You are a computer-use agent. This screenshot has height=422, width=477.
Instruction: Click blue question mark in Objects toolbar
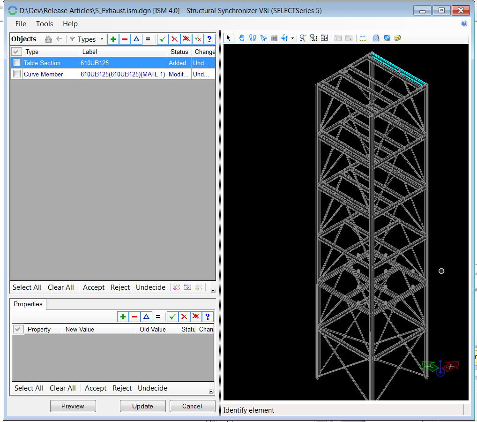[209, 39]
